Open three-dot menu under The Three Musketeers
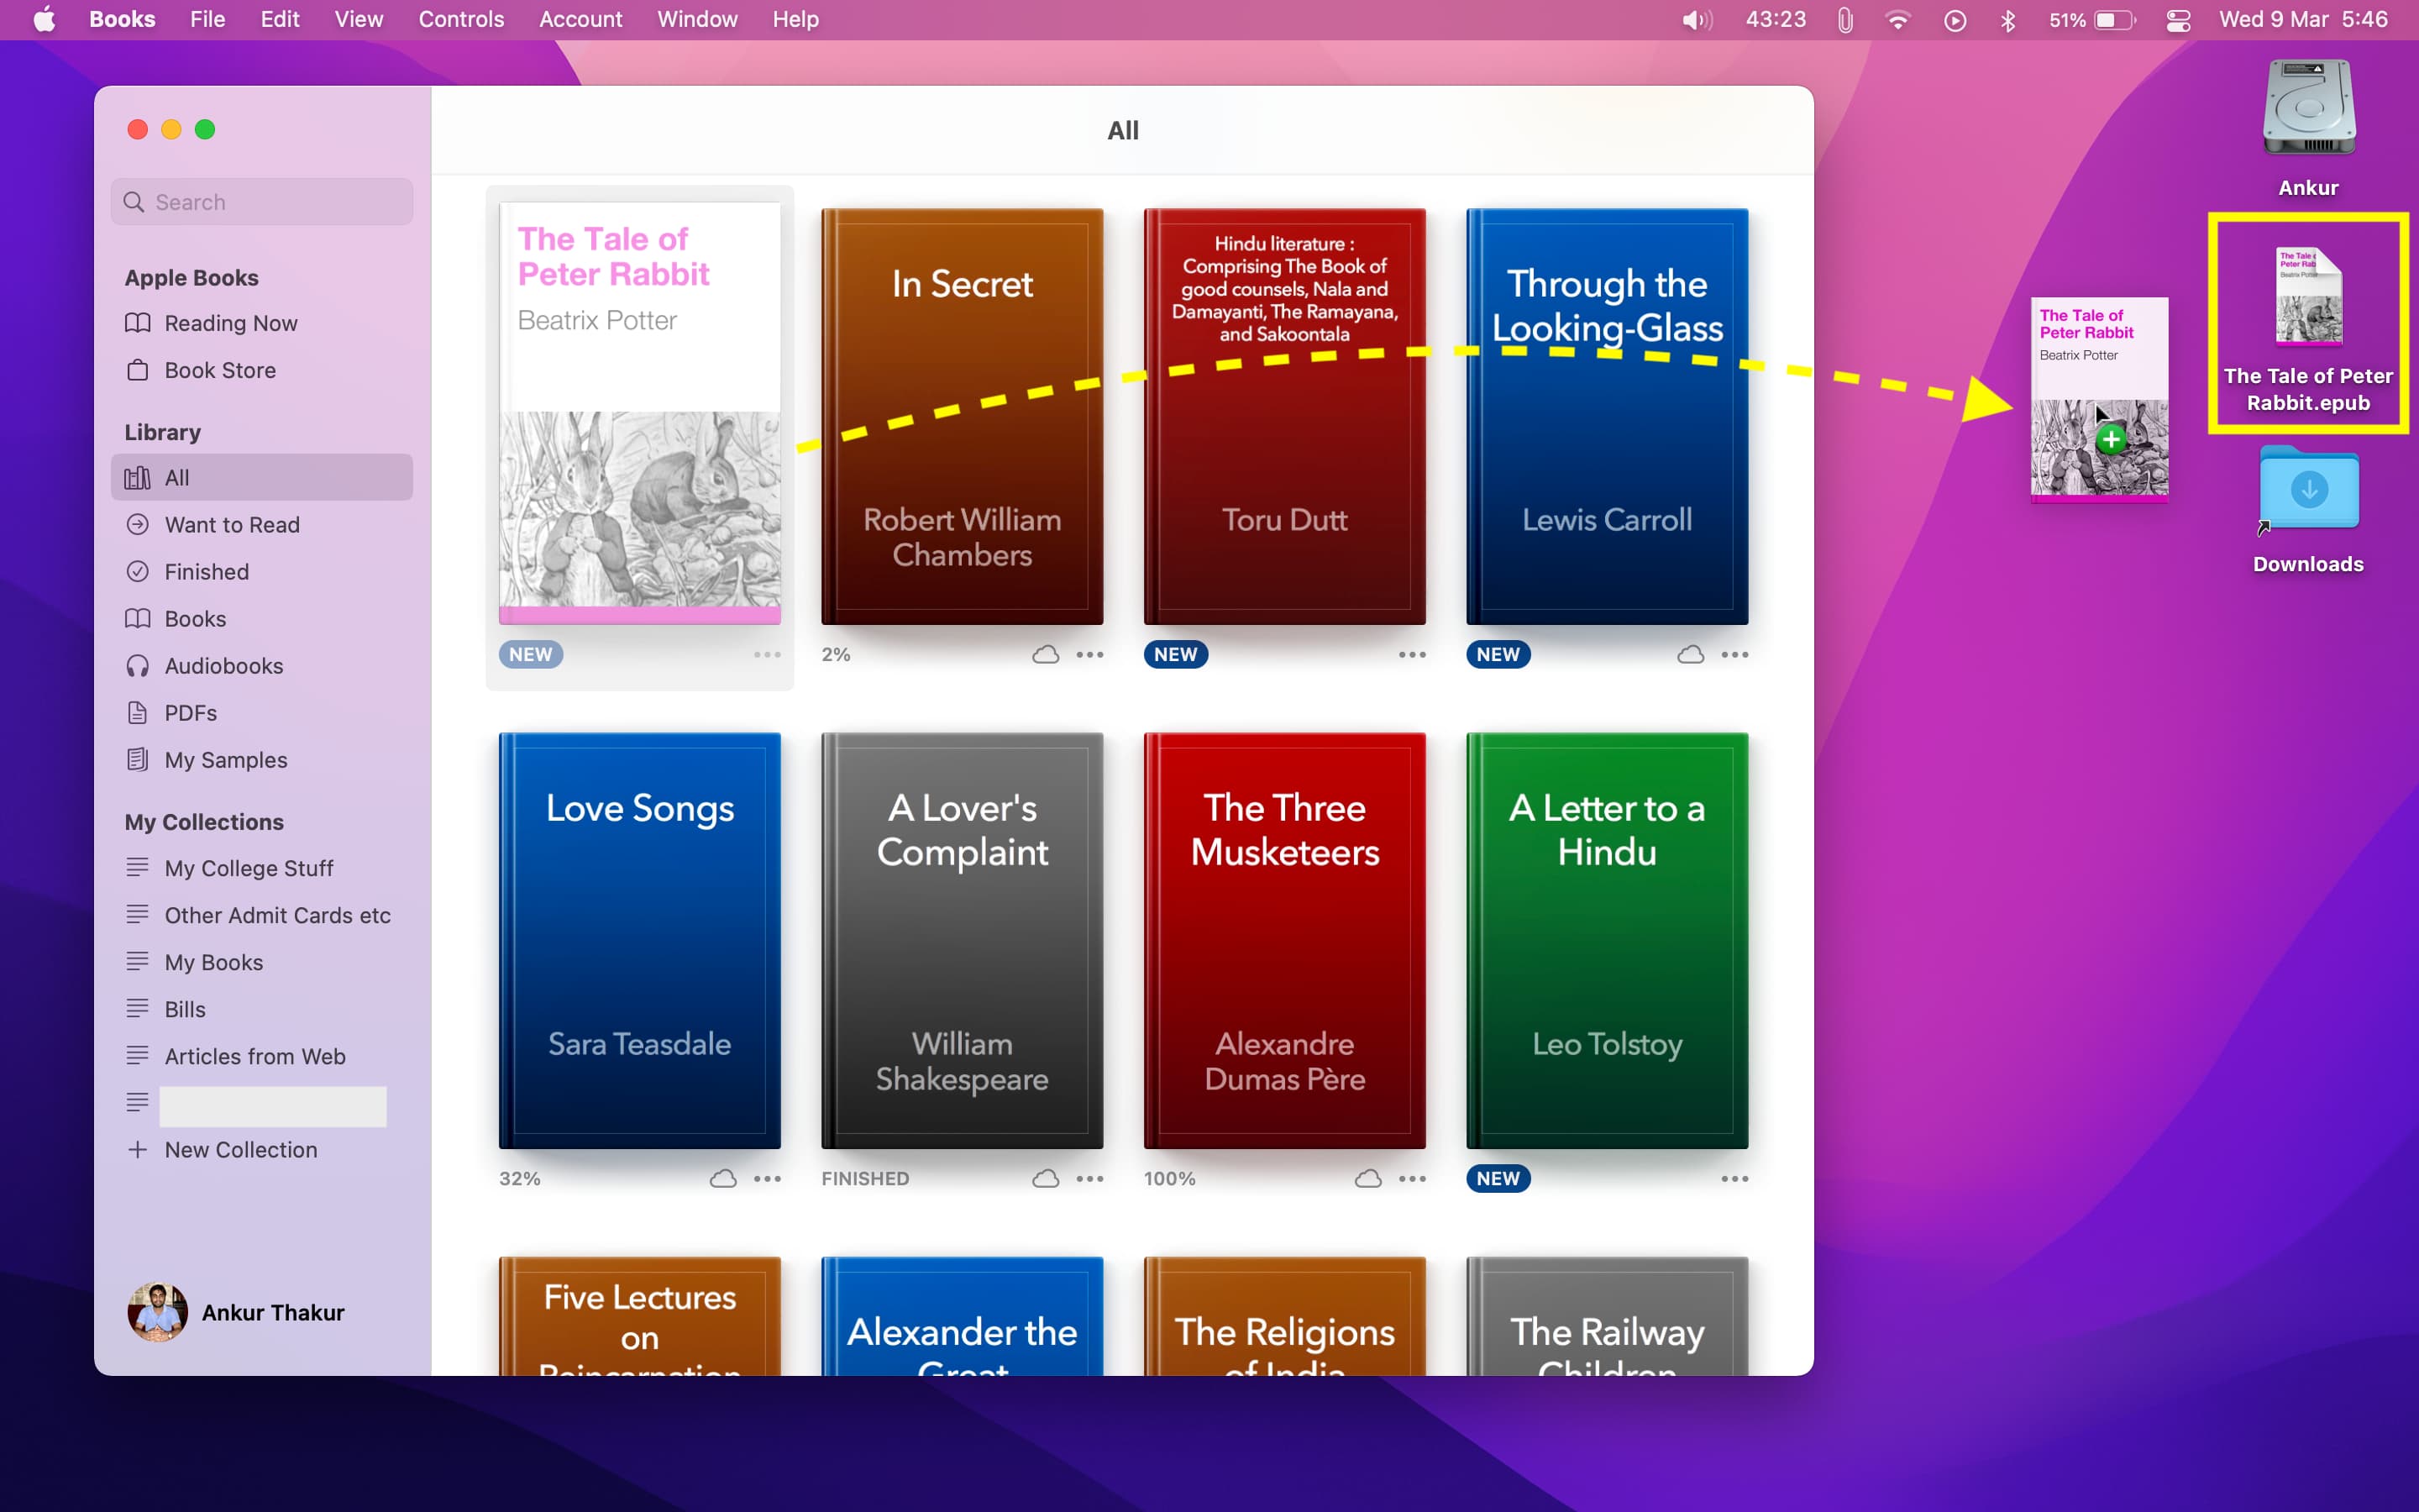 point(1411,1178)
